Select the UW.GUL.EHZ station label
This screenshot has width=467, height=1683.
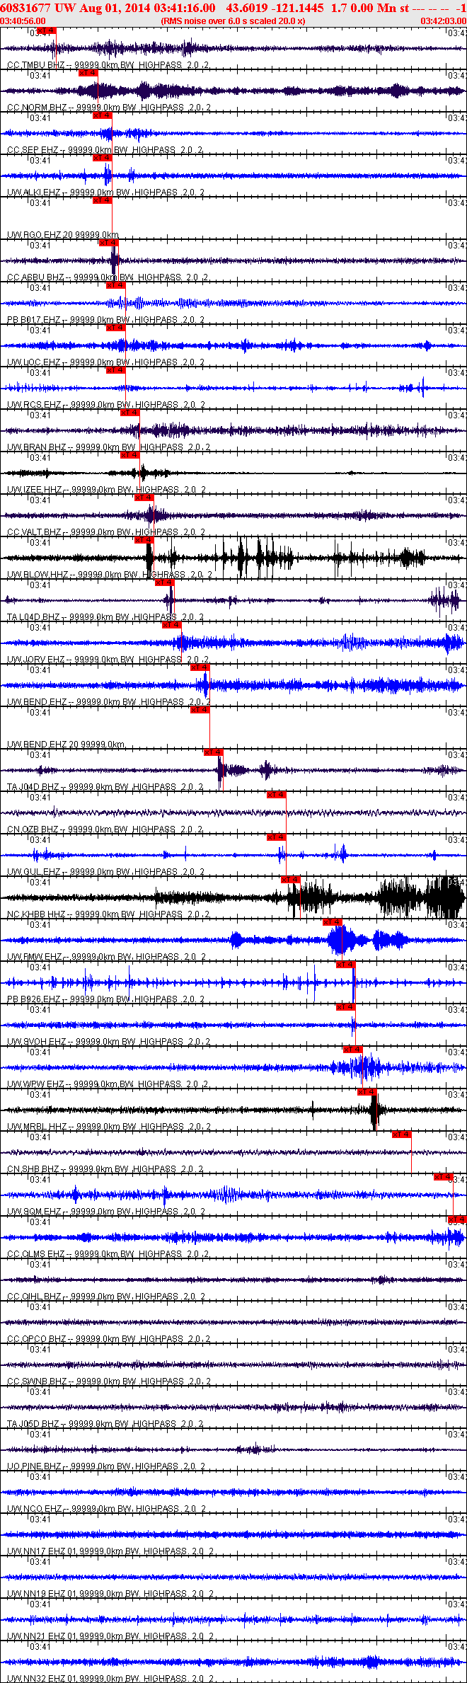pyautogui.click(x=106, y=872)
